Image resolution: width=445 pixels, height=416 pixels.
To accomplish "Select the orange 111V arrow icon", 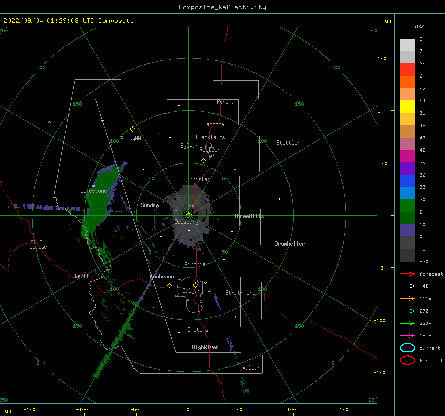I will click(407, 298).
